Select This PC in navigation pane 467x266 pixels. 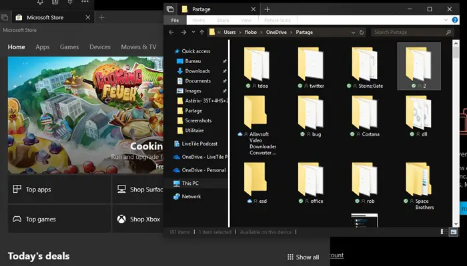tap(190, 183)
